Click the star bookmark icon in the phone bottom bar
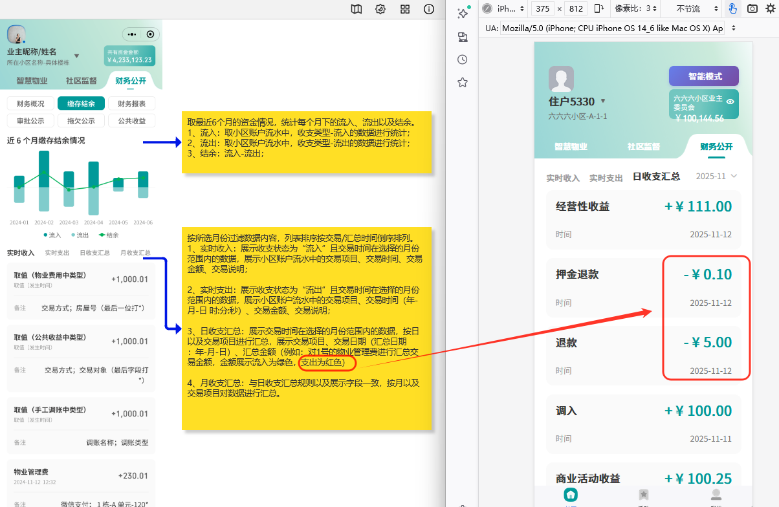This screenshot has width=779, height=507. tap(643, 495)
